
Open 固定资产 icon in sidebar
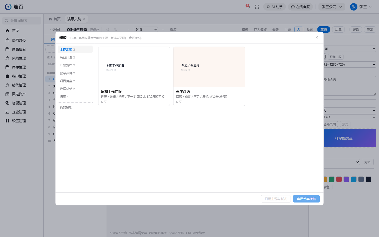7,94
